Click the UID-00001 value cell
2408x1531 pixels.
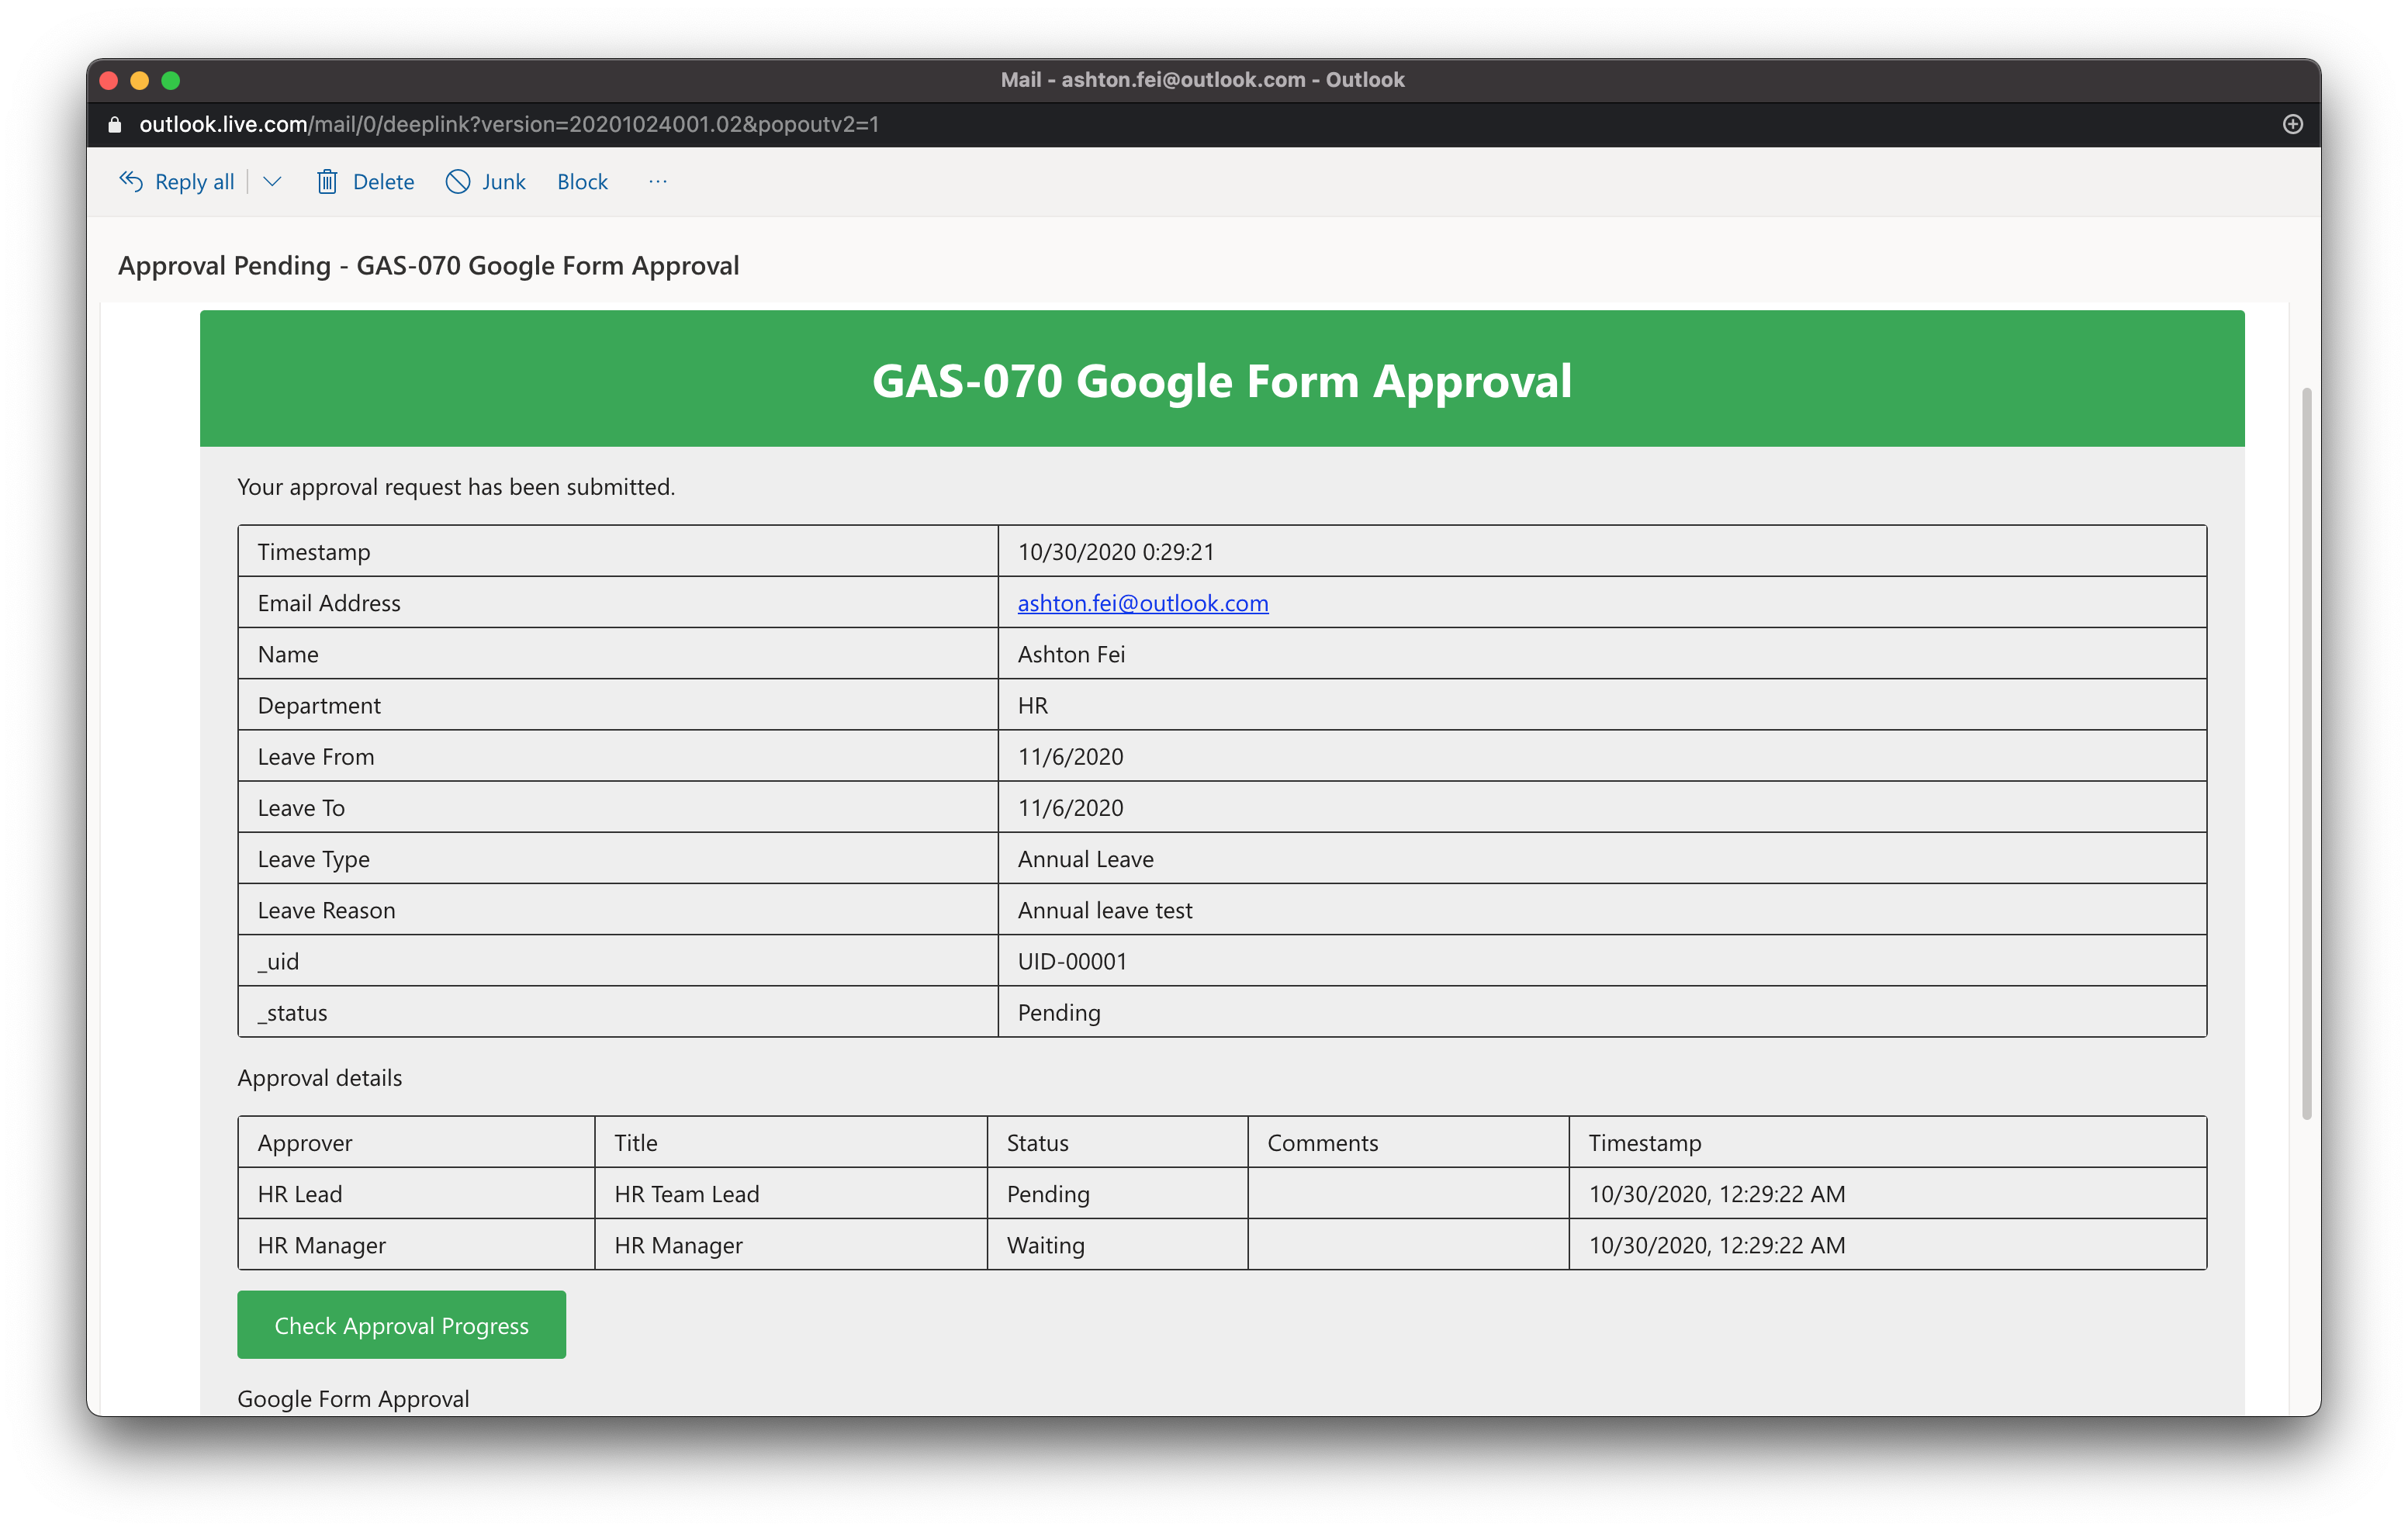point(1072,961)
